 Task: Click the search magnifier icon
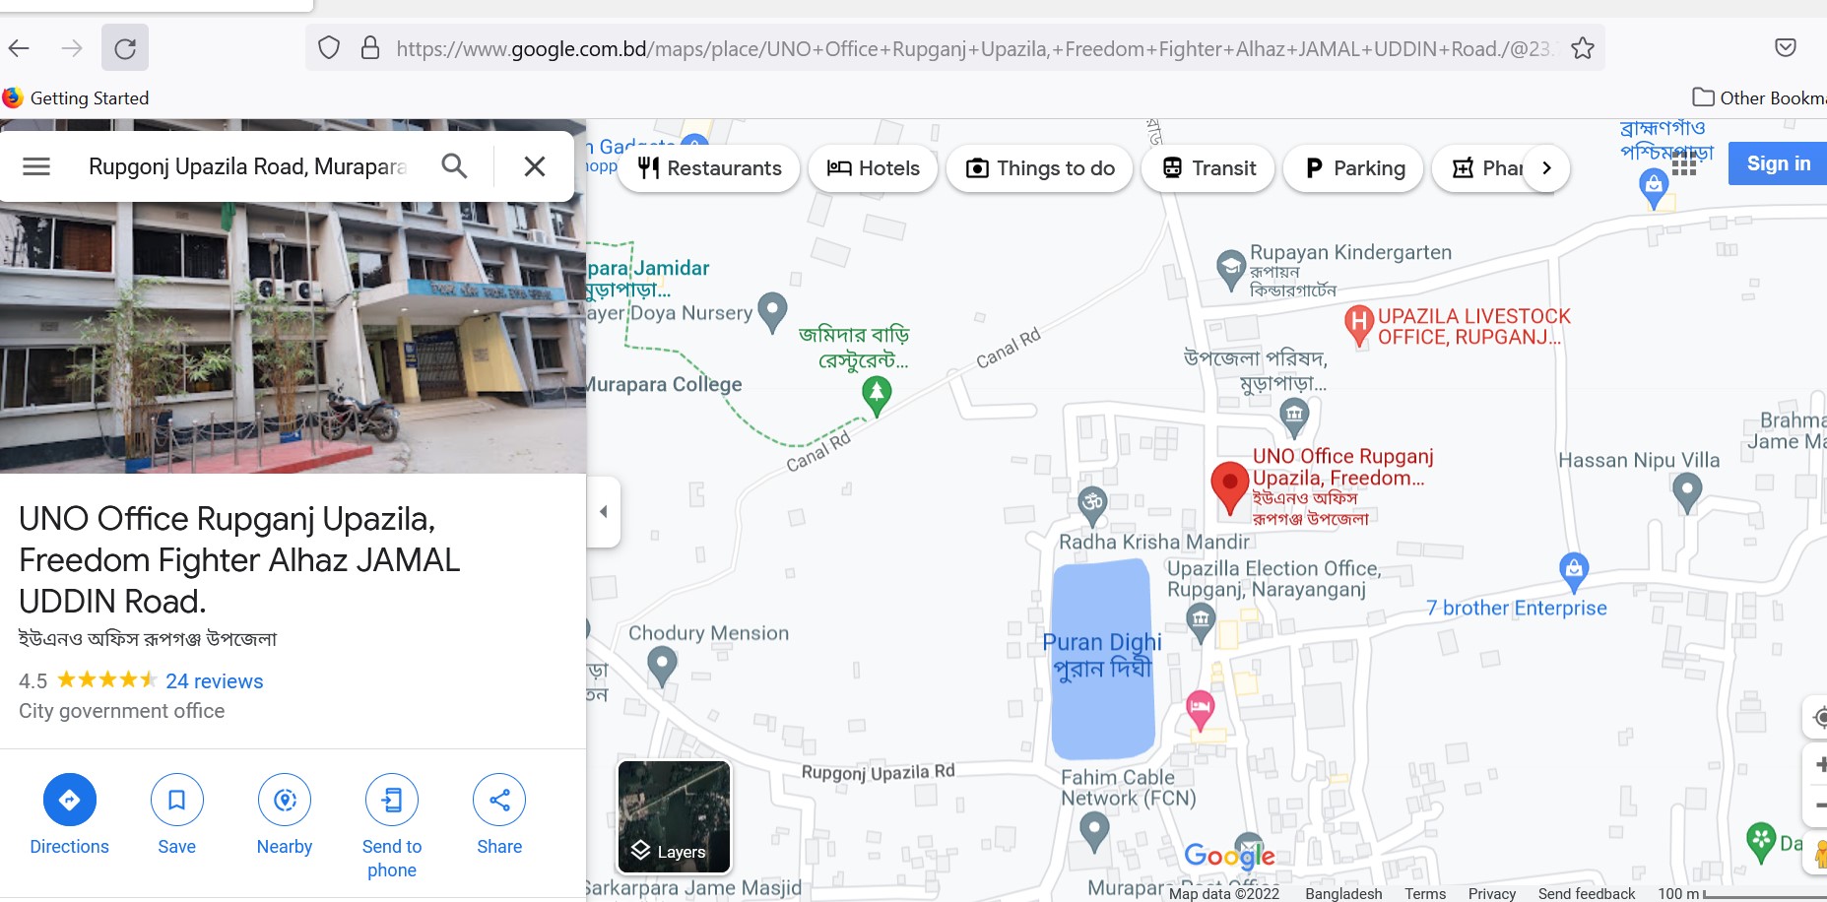coord(454,166)
